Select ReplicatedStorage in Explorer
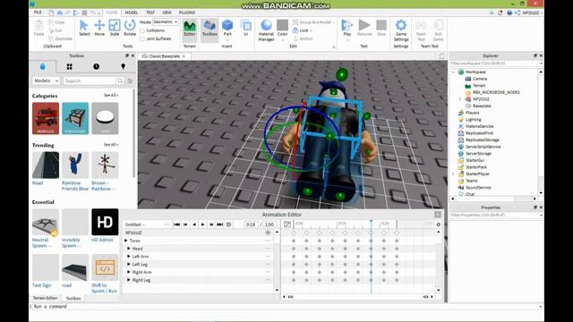 pyautogui.click(x=482, y=140)
